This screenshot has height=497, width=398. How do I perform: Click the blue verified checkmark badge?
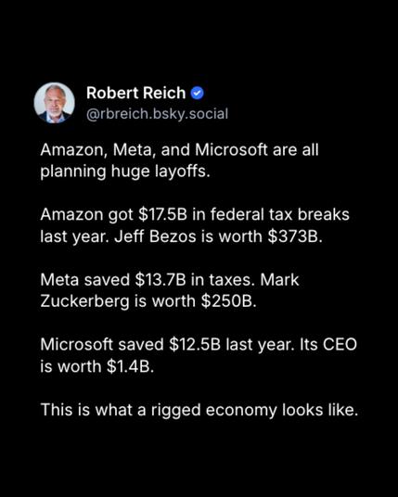198,93
